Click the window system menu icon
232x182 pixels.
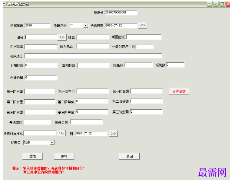pos(5,4)
